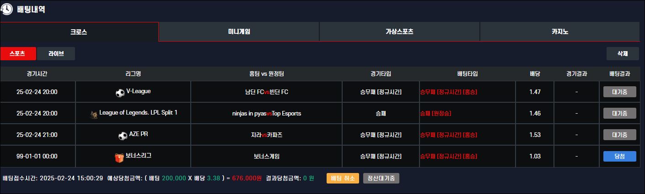
Task: Click the 정산대기중 status button
Action: coord(381,178)
